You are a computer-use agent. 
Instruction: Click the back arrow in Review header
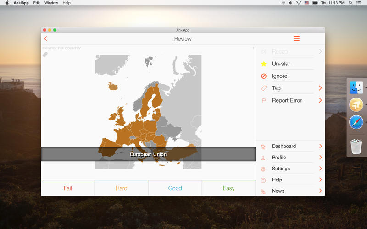pyautogui.click(x=45, y=39)
